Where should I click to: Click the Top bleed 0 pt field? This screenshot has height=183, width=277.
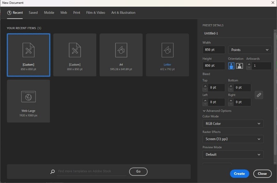(x=216, y=88)
